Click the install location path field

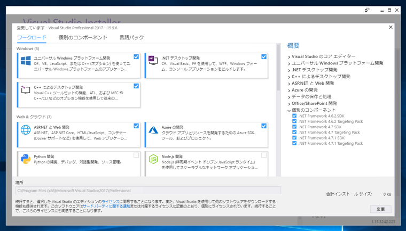pos(148,191)
